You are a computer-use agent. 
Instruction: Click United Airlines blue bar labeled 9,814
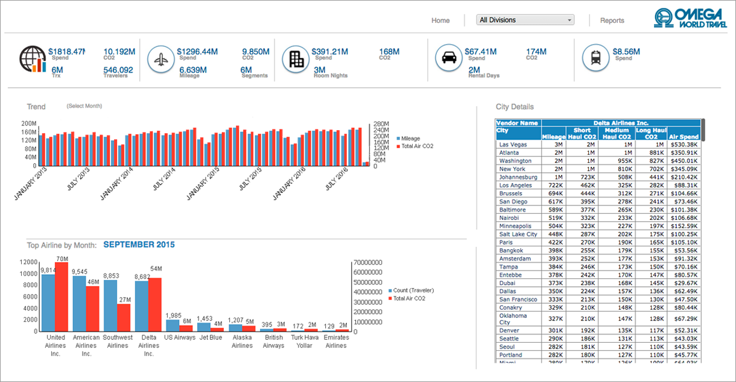[x=48, y=302]
